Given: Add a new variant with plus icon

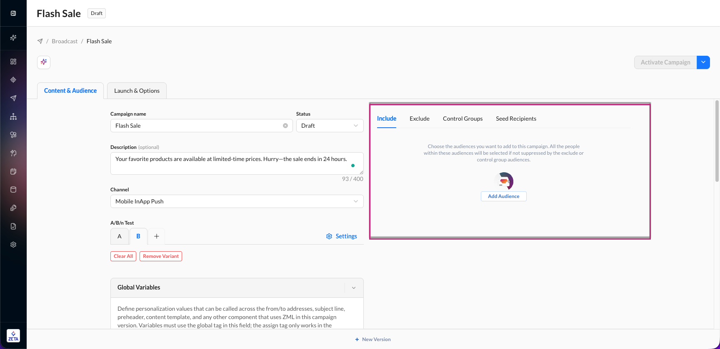Looking at the screenshot, I should point(157,236).
